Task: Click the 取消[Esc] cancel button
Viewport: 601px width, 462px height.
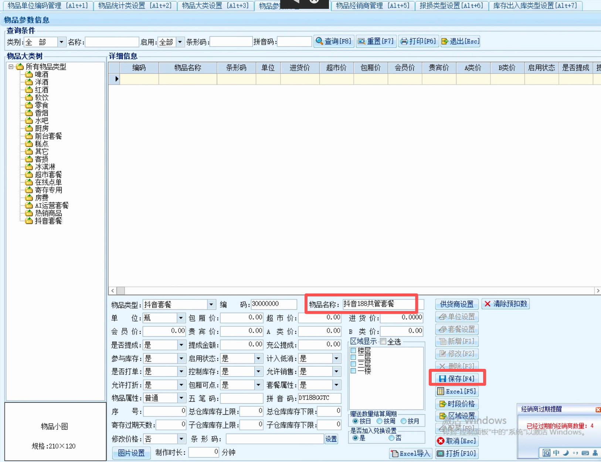Action: [457, 441]
